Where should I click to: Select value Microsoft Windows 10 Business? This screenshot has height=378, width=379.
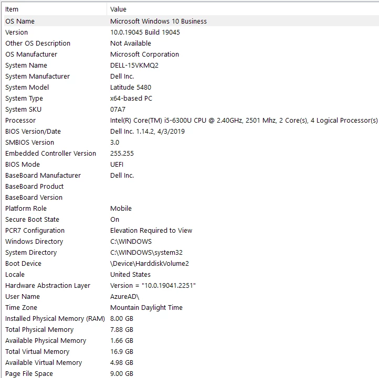[159, 21]
